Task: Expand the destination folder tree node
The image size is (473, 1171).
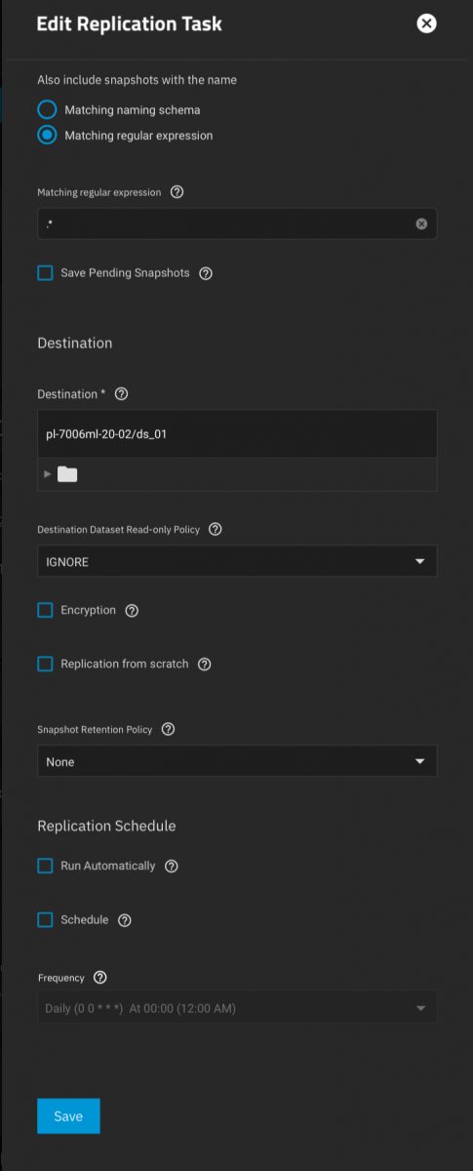Action: (48, 474)
